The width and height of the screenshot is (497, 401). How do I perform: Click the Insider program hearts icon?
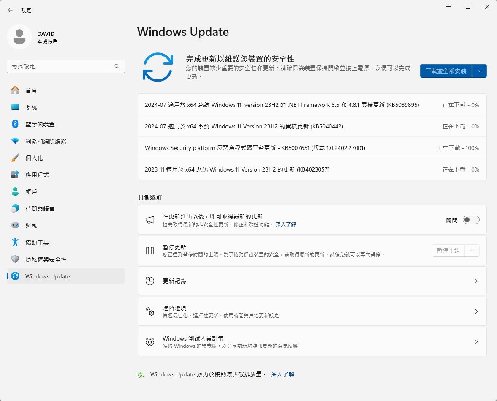click(150, 342)
